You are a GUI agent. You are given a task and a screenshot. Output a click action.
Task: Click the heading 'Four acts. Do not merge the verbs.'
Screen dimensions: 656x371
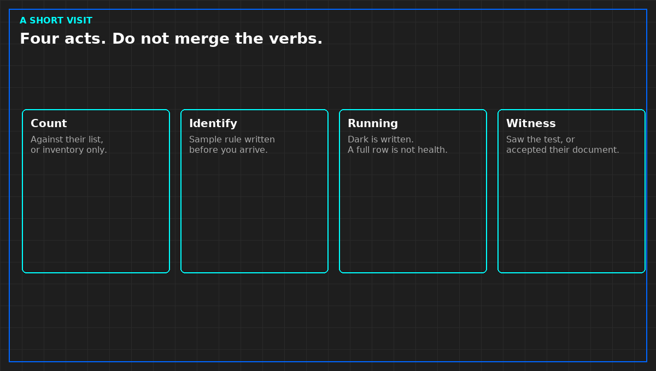pos(171,39)
